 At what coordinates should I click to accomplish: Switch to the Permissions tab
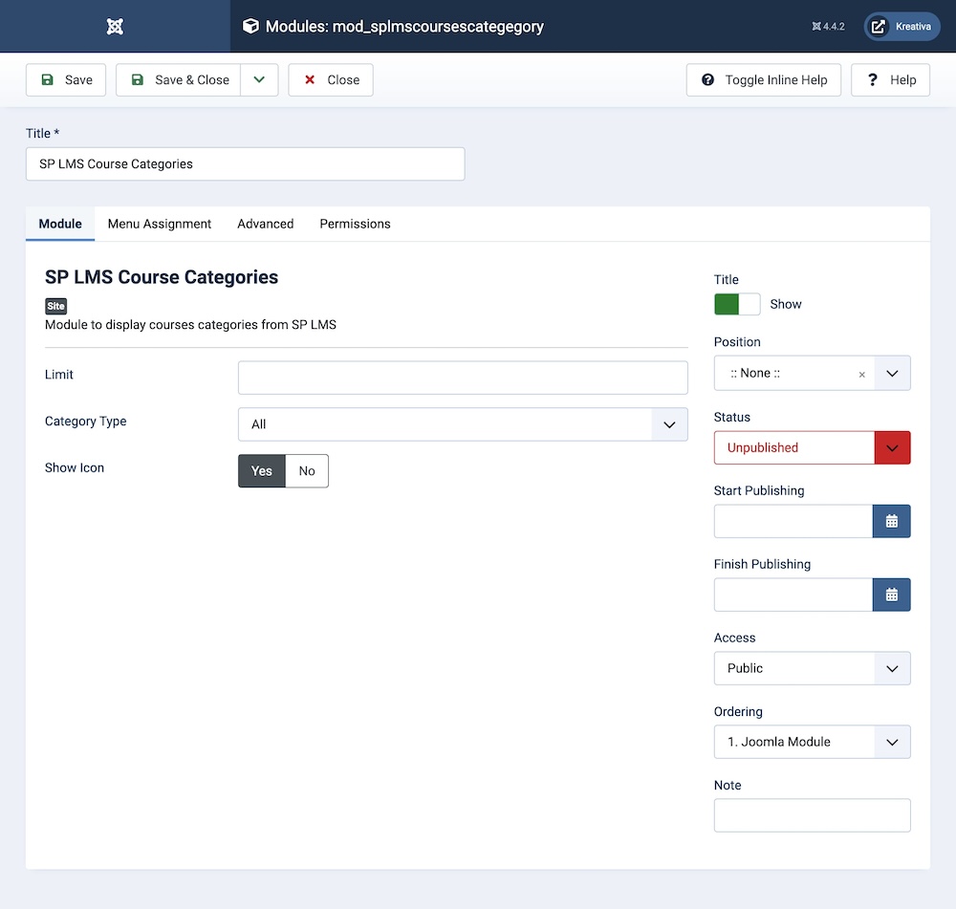[x=355, y=224]
